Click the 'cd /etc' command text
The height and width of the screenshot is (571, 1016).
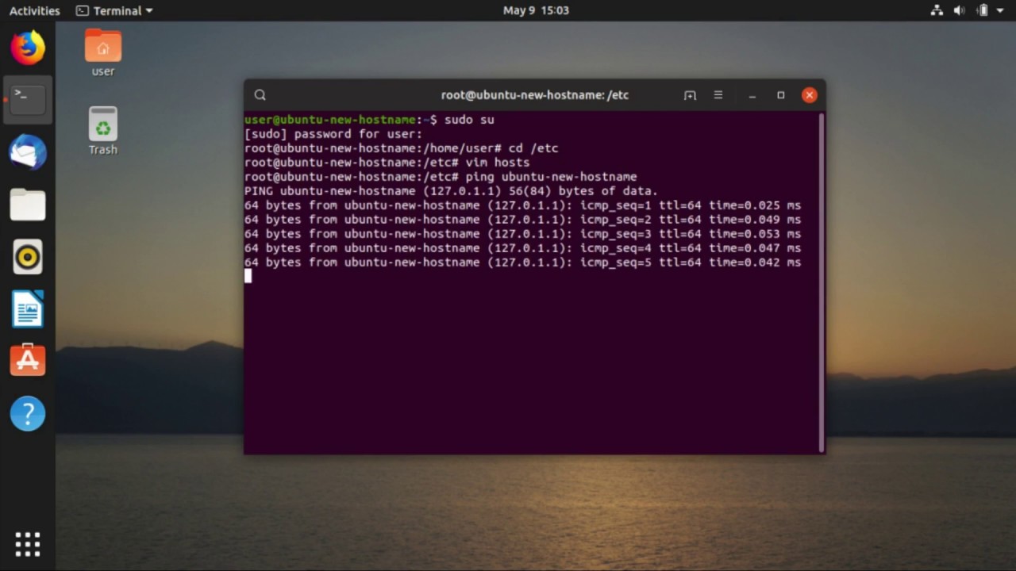pos(533,148)
